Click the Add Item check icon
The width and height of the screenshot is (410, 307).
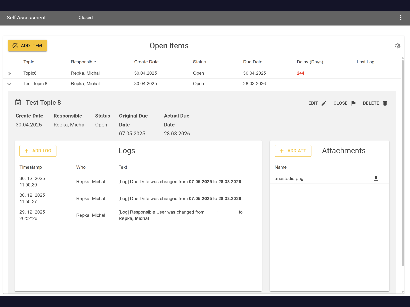point(15,46)
